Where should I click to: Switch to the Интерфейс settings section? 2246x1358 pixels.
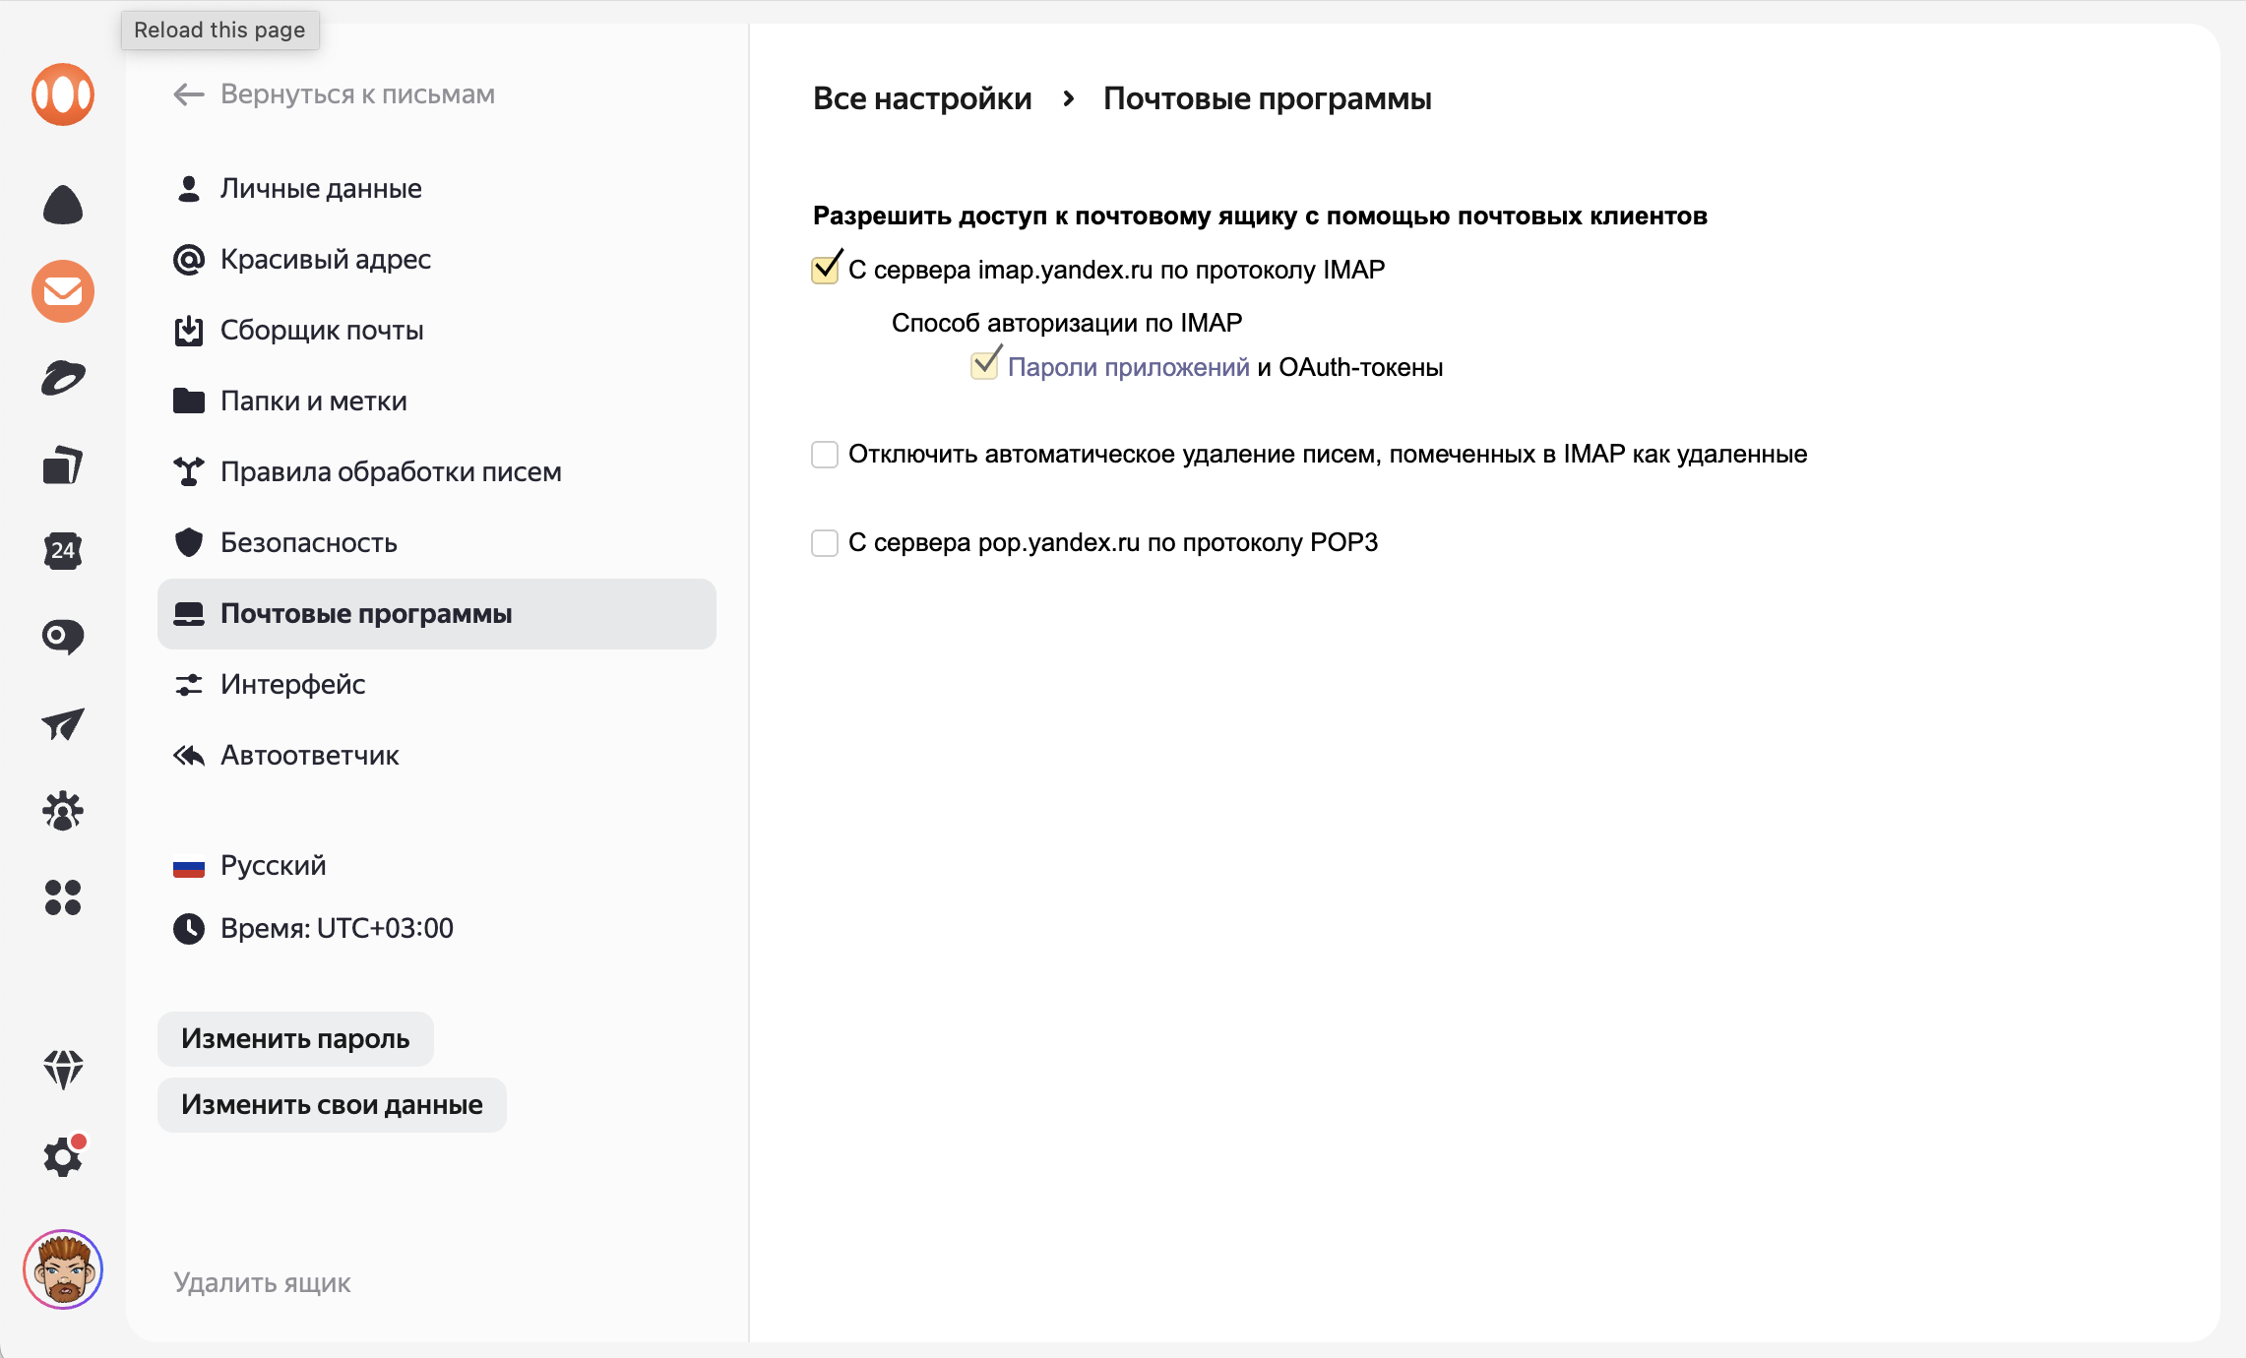292,684
